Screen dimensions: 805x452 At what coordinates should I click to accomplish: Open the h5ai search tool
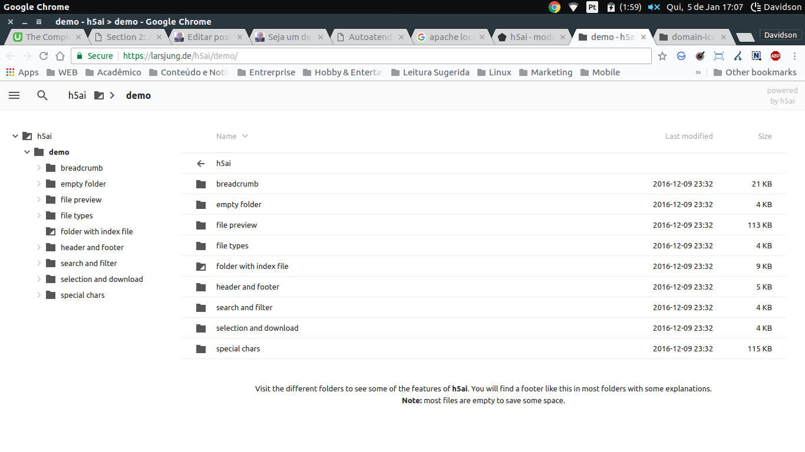click(x=42, y=95)
